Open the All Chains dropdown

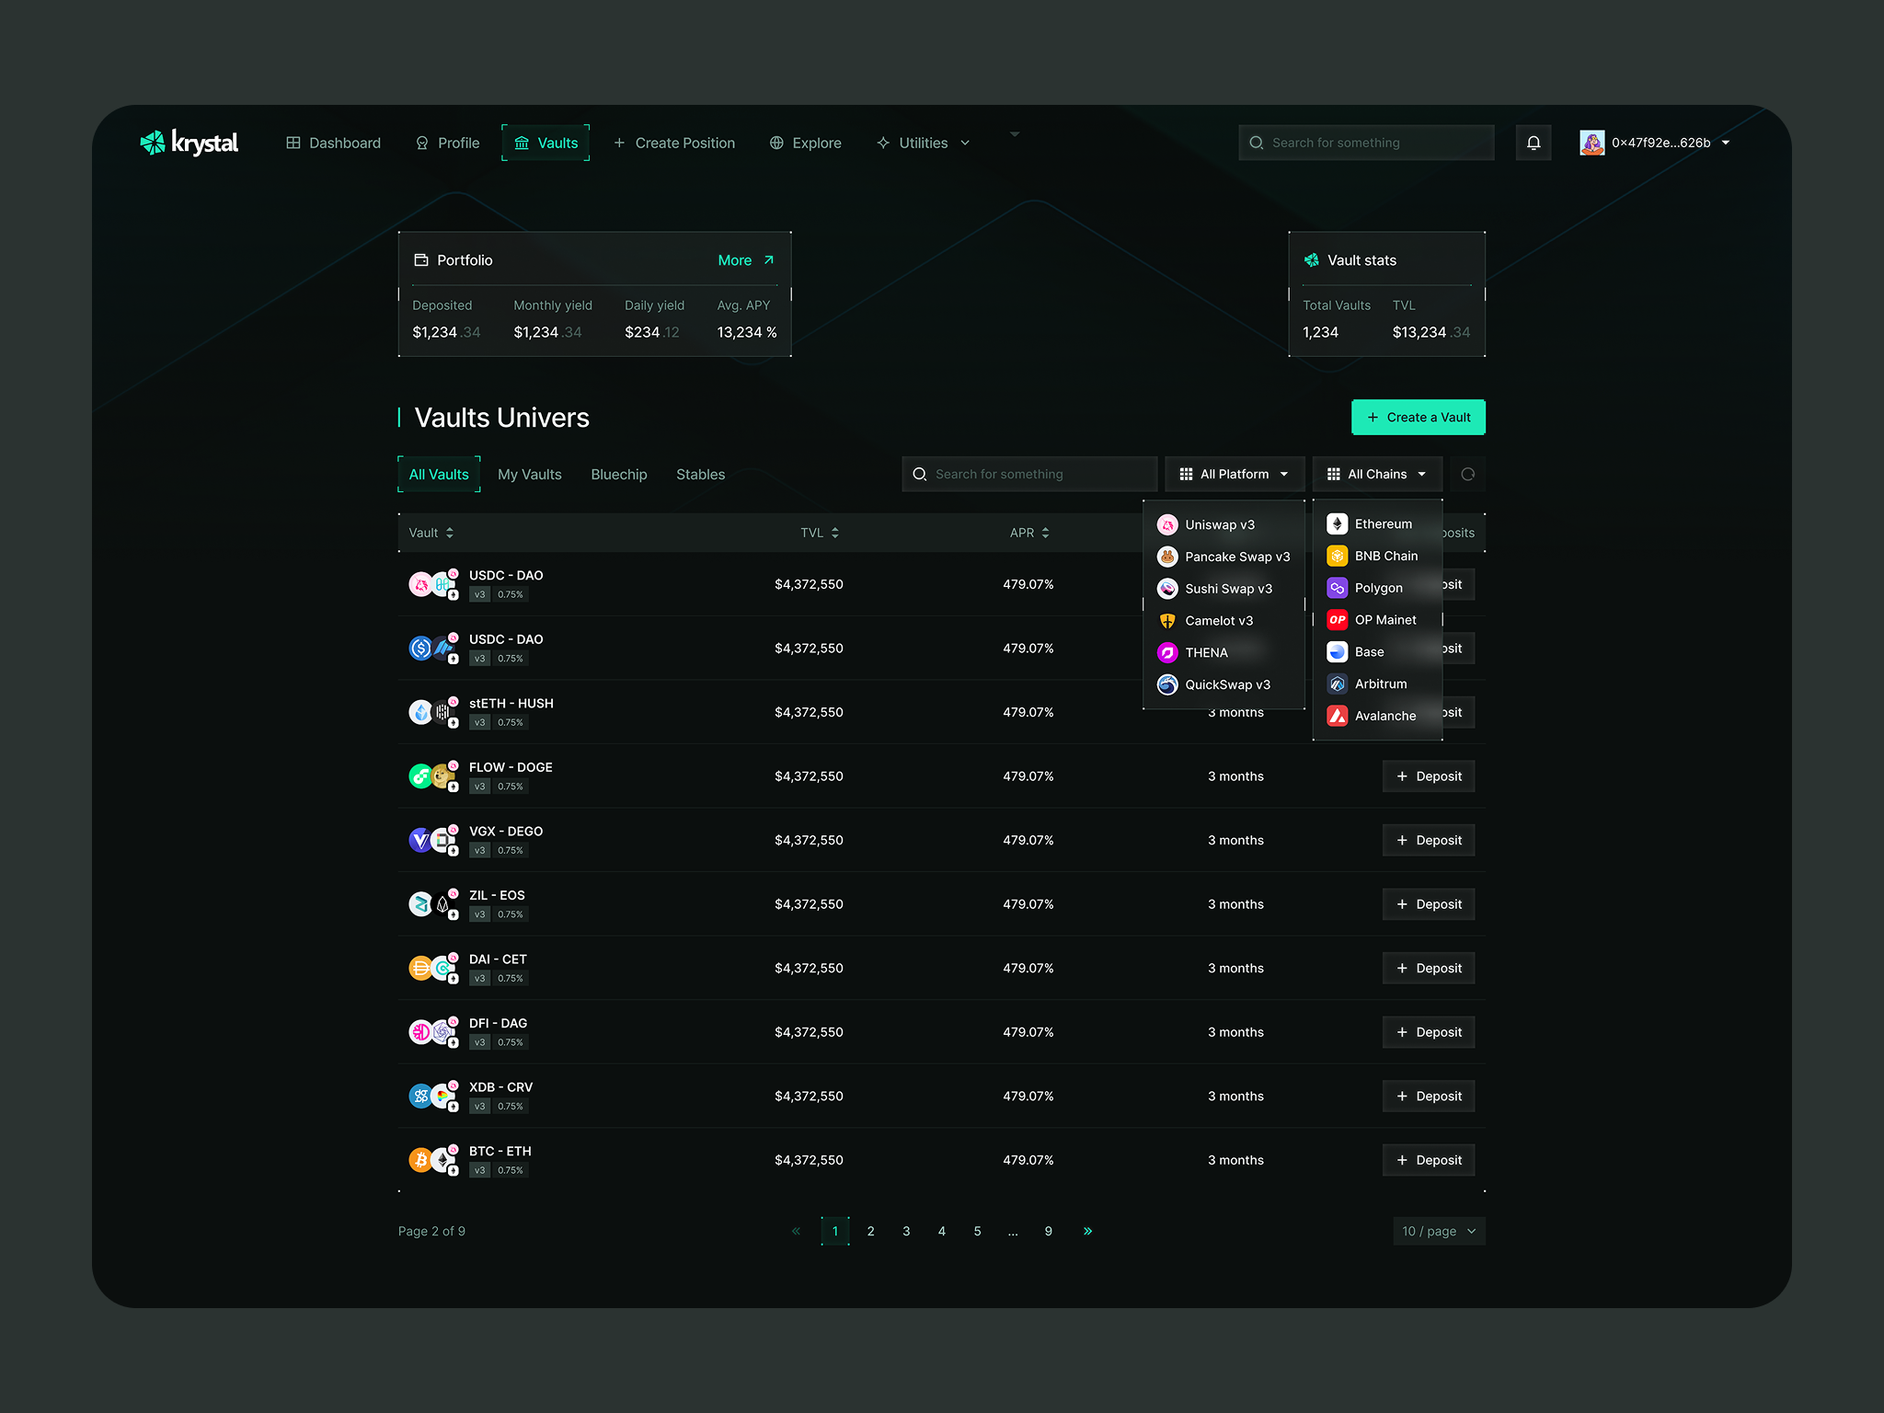pos(1376,474)
